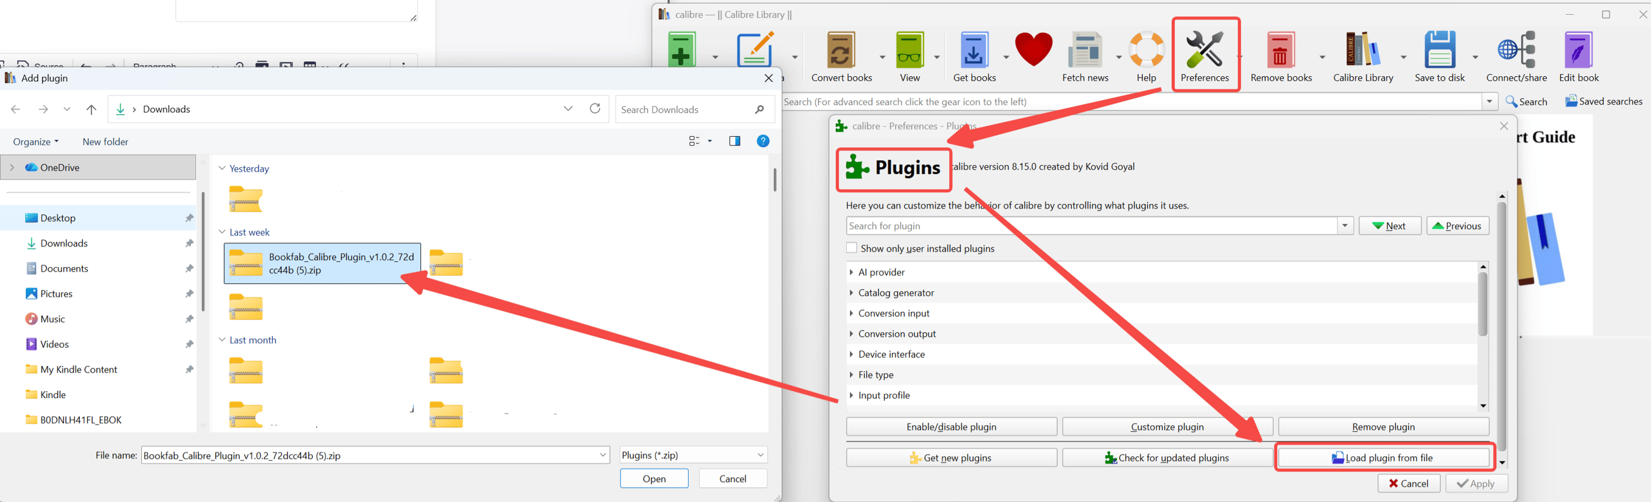Open the File name history dropdown
1651x502 pixels.
point(603,455)
